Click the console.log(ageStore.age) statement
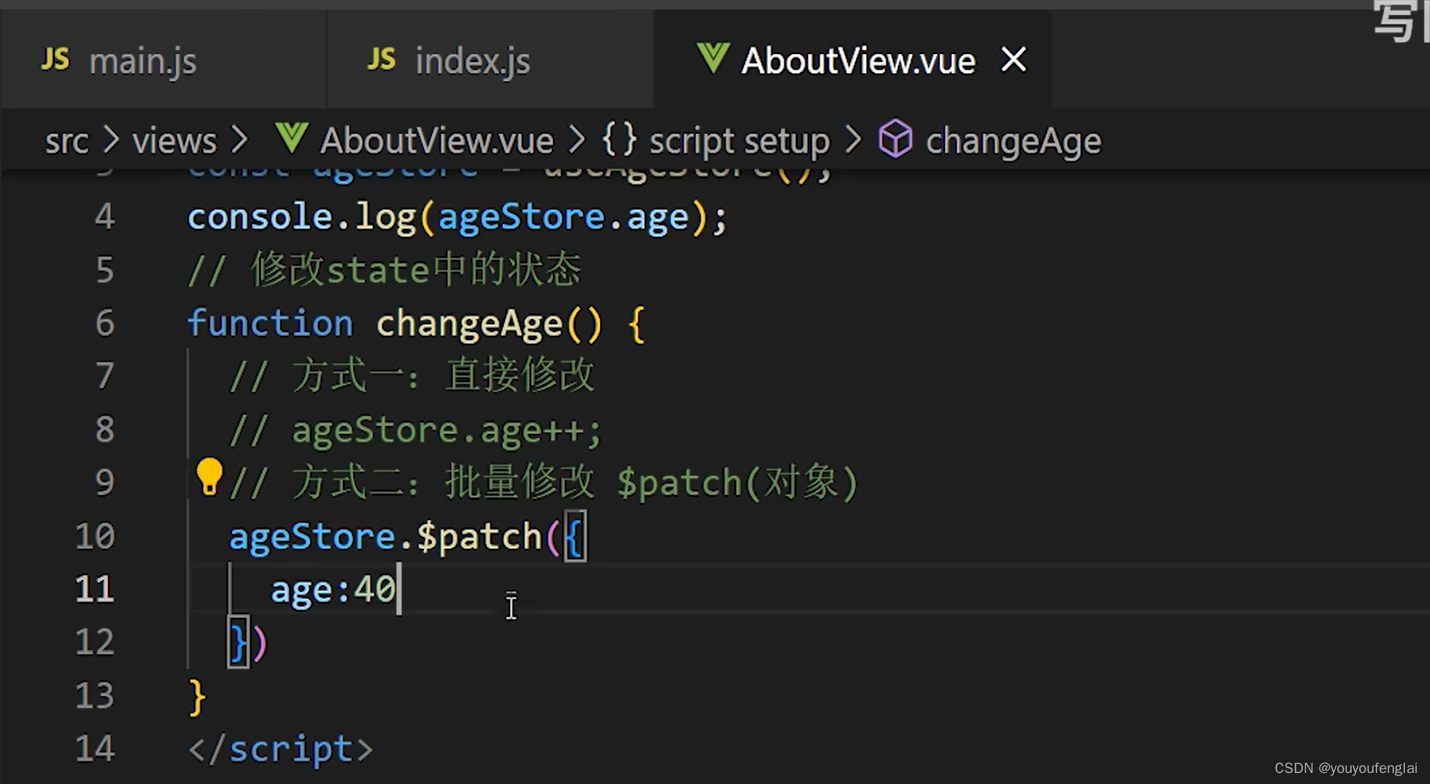1430x784 pixels. (458, 218)
